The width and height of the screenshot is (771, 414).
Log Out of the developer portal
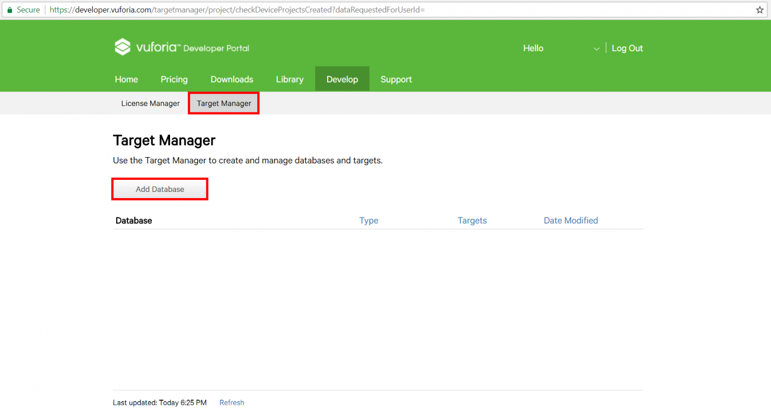[x=627, y=48]
